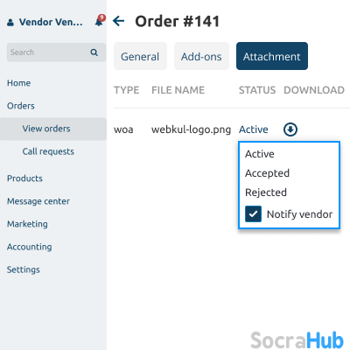The width and height of the screenshot is (350, 350).
Task: Click the vendor user profile icon
Action: (10, 23)
